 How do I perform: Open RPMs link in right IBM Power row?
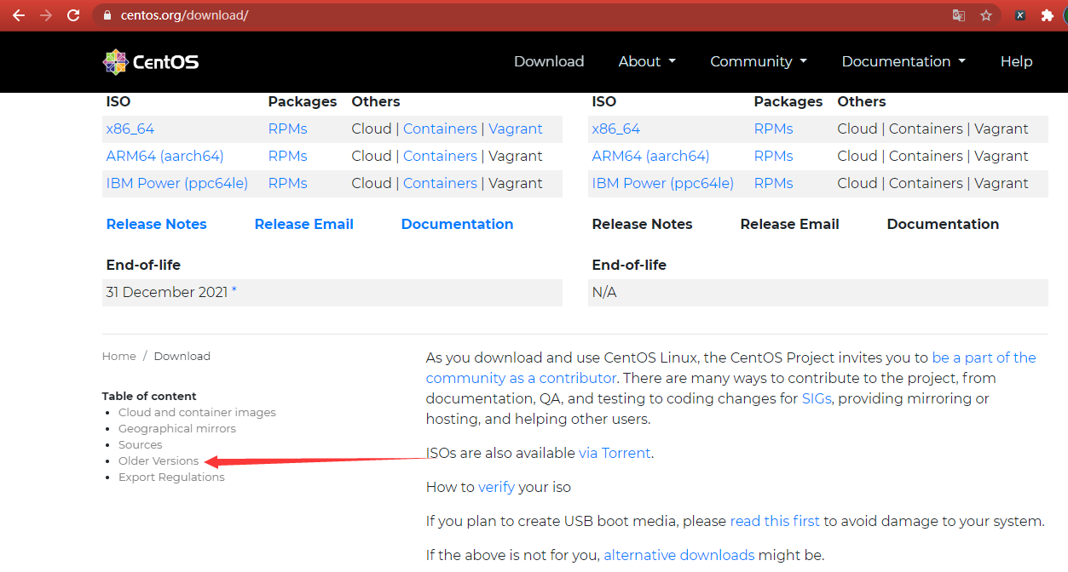[773, 183]
